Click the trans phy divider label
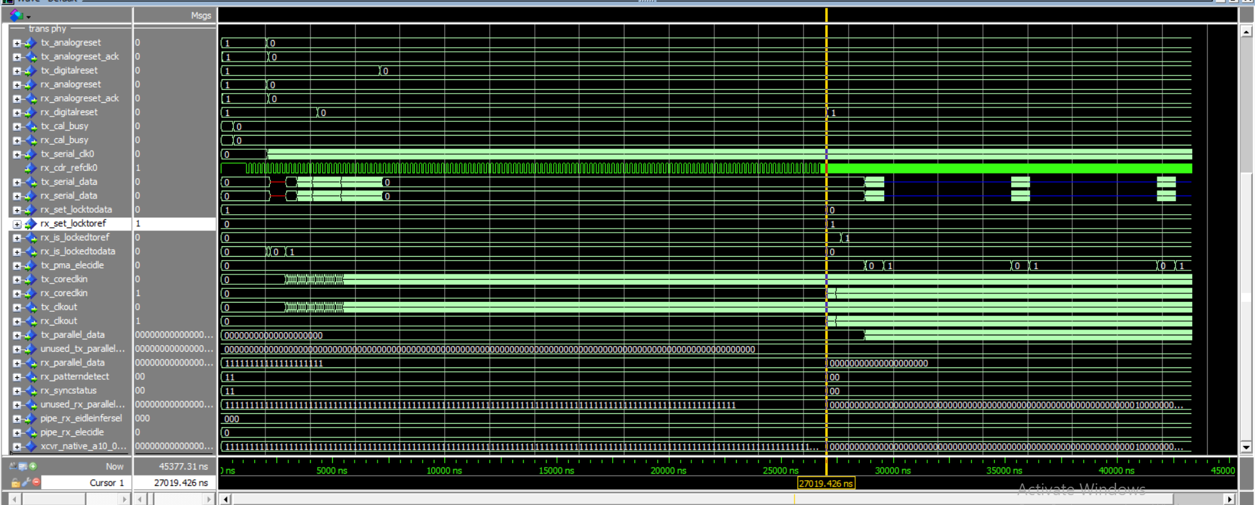This screenshot has width=1255, height=505. [x=47, y=29]
